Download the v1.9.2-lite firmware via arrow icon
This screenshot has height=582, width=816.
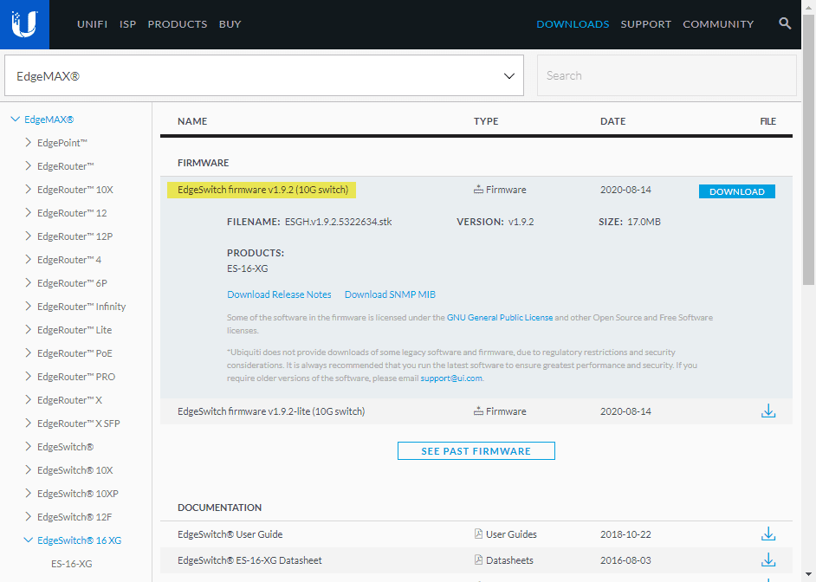click(768, 411)
